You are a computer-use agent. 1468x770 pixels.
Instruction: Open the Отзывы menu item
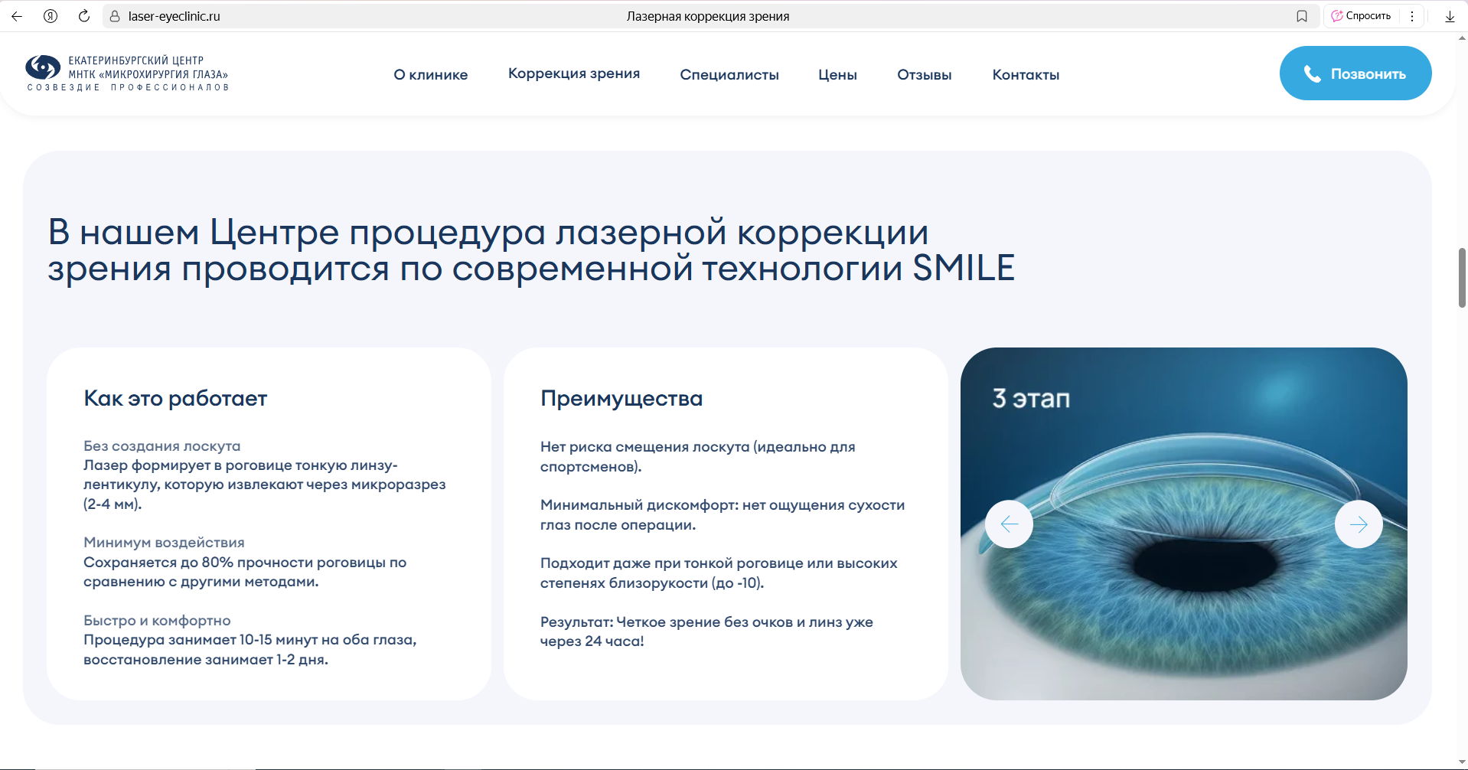point(925,75)
